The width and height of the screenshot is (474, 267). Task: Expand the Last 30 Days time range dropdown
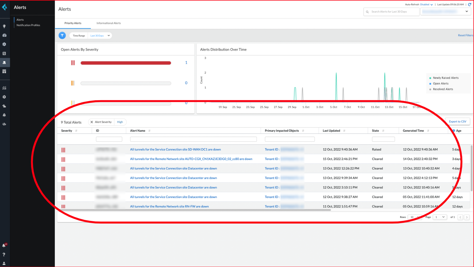click(100, 36)
